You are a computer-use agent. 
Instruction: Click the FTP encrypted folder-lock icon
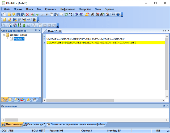click(9, 20)
